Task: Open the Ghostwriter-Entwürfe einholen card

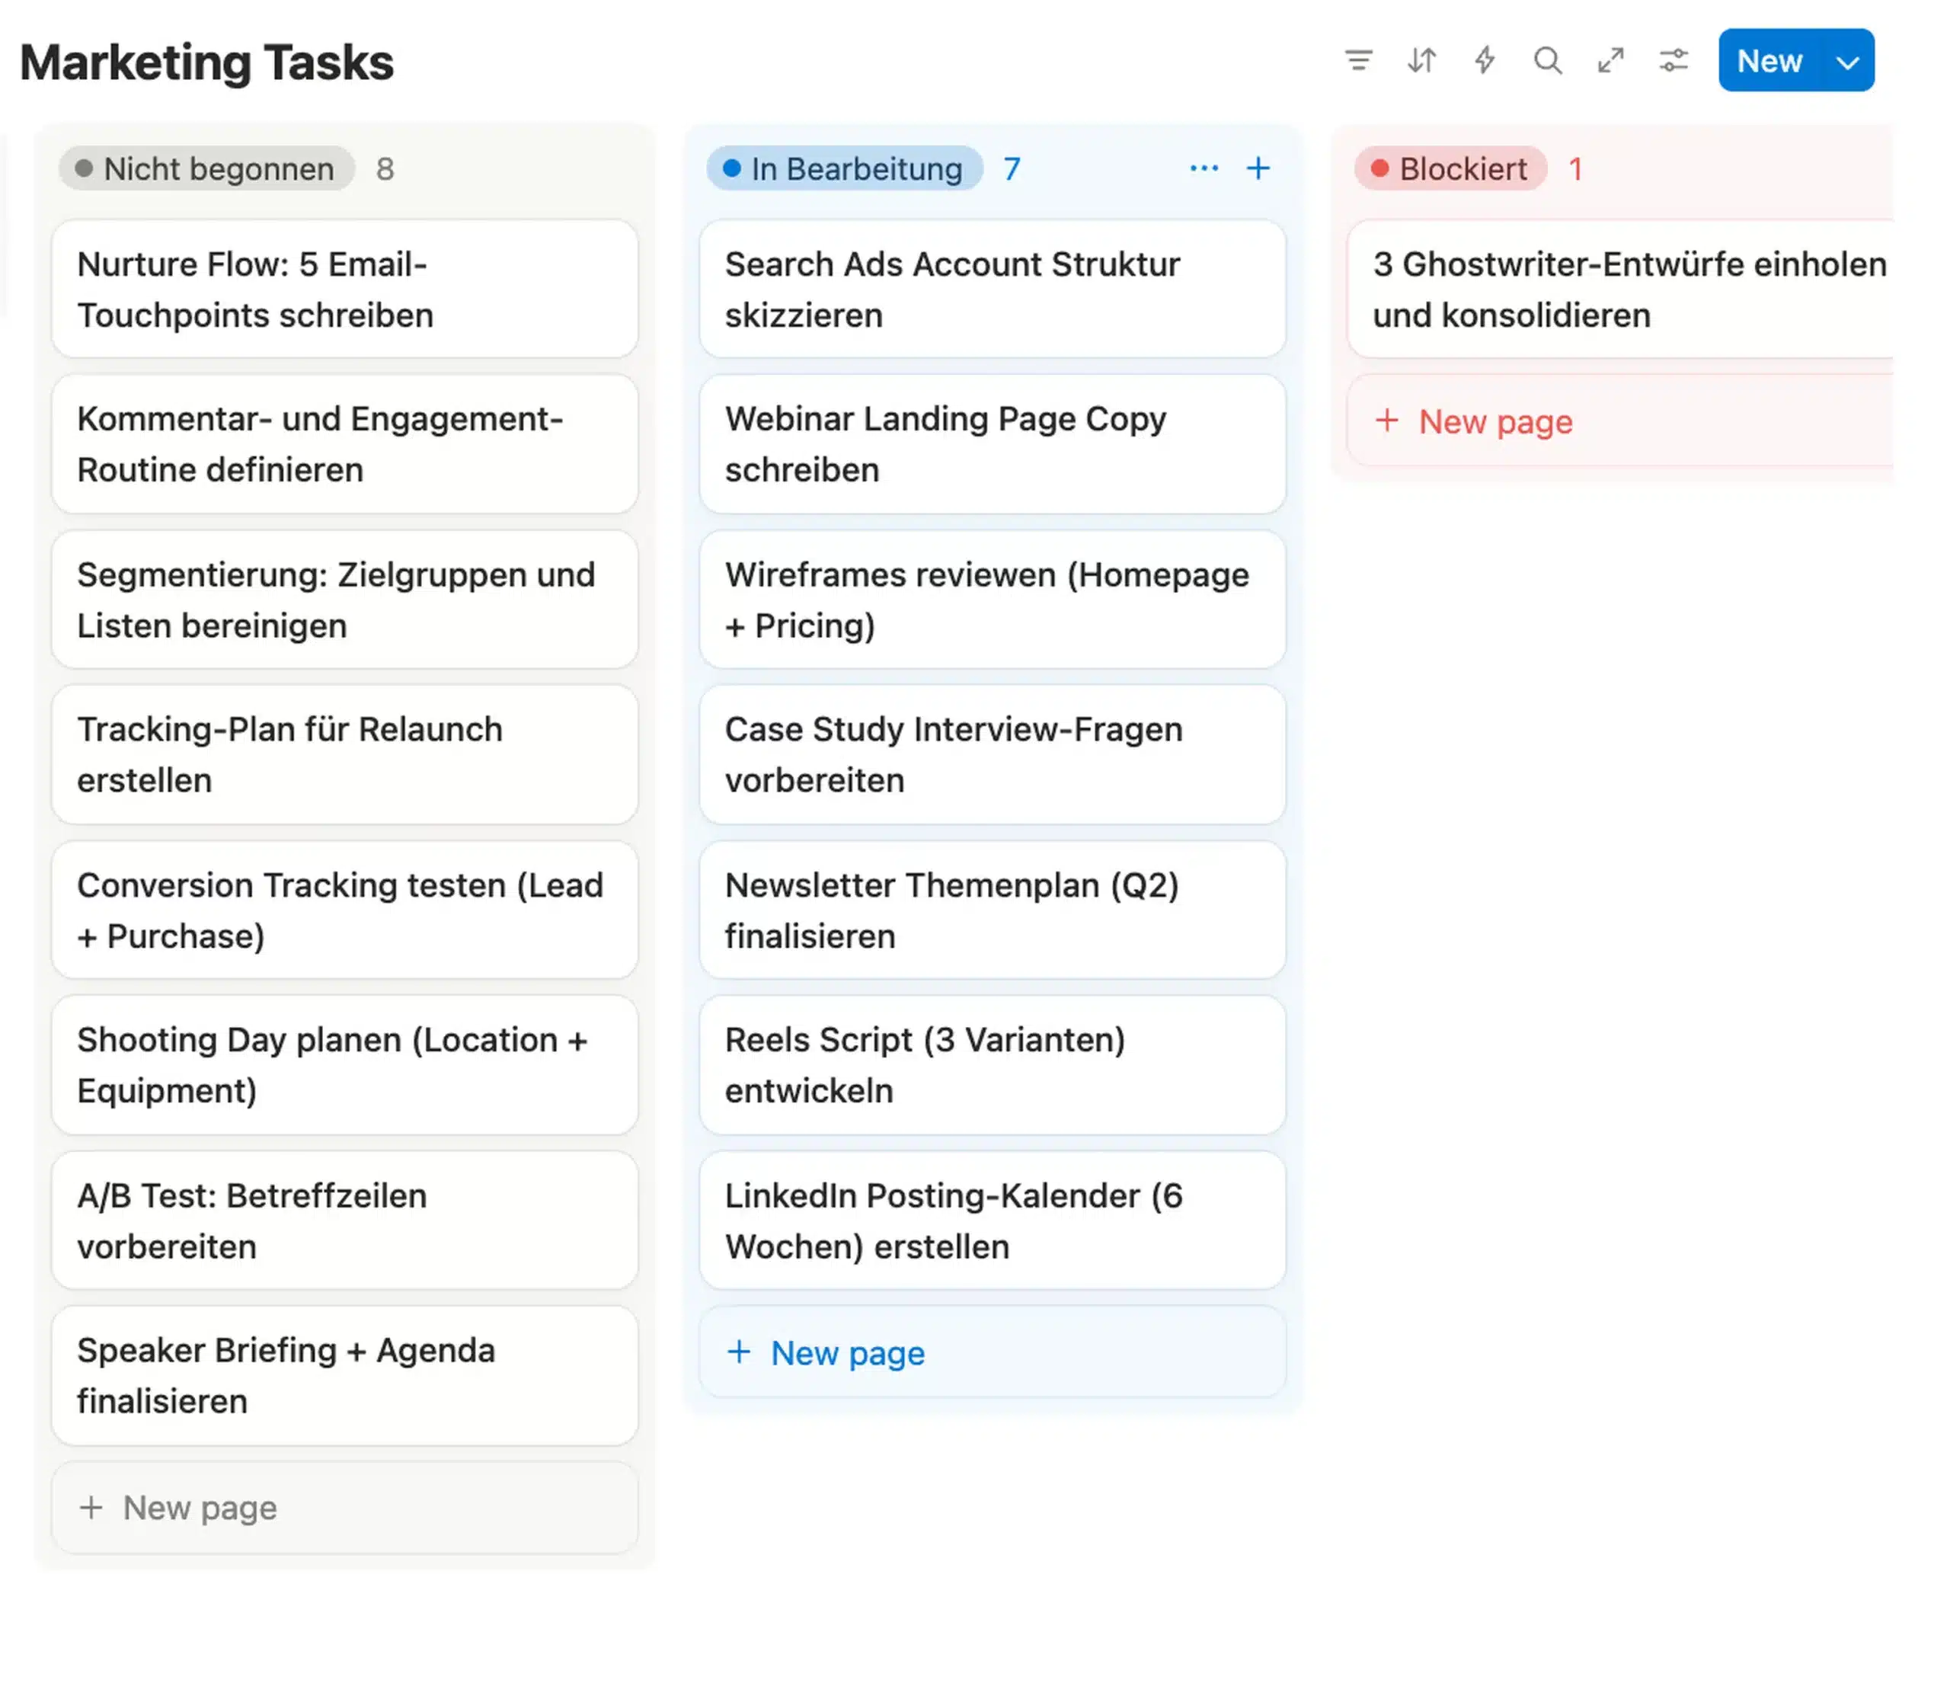Action: pos(1619,290)
